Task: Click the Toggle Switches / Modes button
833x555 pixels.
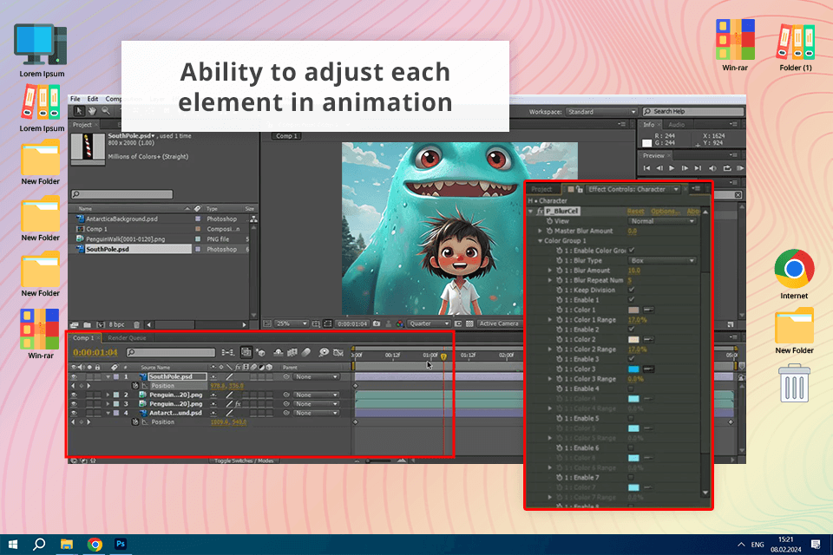Action: click(244, 460)
